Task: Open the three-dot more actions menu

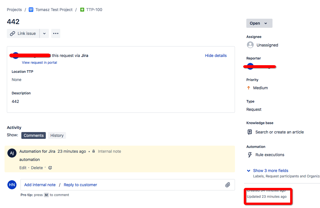Action: (56, 33)
